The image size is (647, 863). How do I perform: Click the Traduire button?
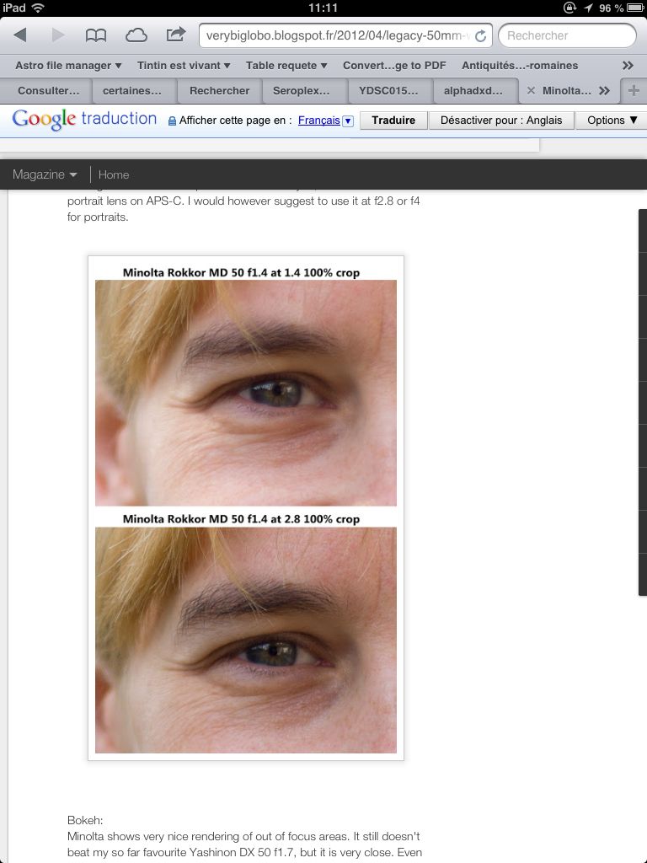point(393,121)
